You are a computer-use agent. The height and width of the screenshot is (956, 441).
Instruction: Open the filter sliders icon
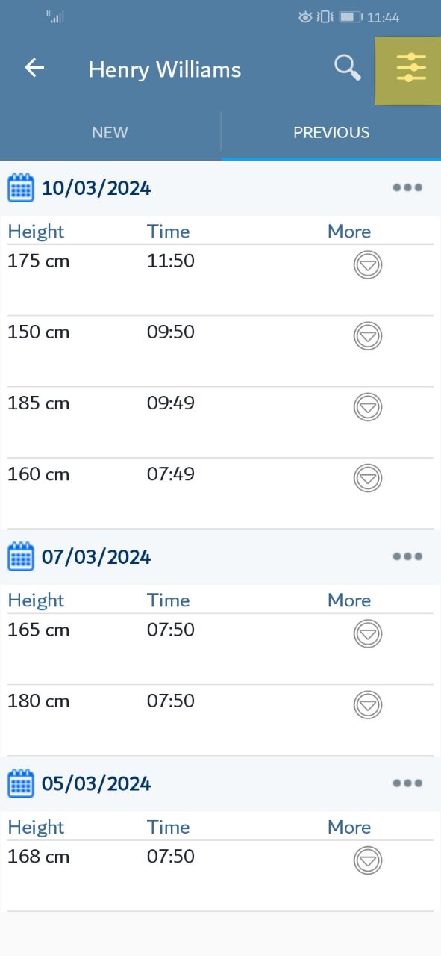tap(411, 69)
